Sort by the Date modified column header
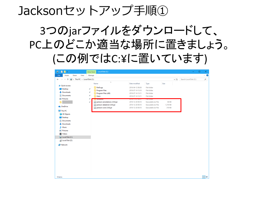Image resolution: width=263 pixels, height=197 pixels. coord(135,84)
